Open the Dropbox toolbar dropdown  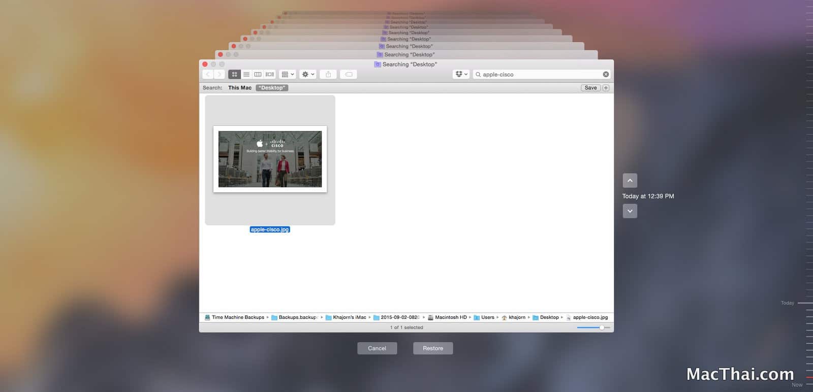point(461,74)
